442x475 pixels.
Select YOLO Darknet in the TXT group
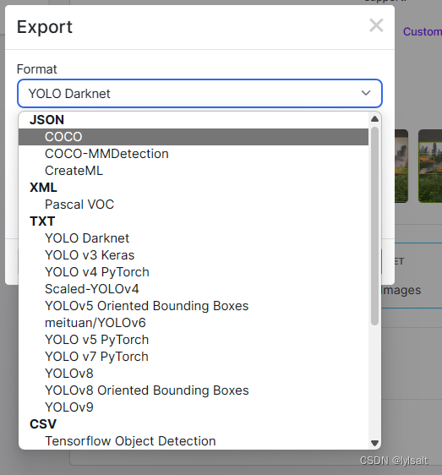194,238
